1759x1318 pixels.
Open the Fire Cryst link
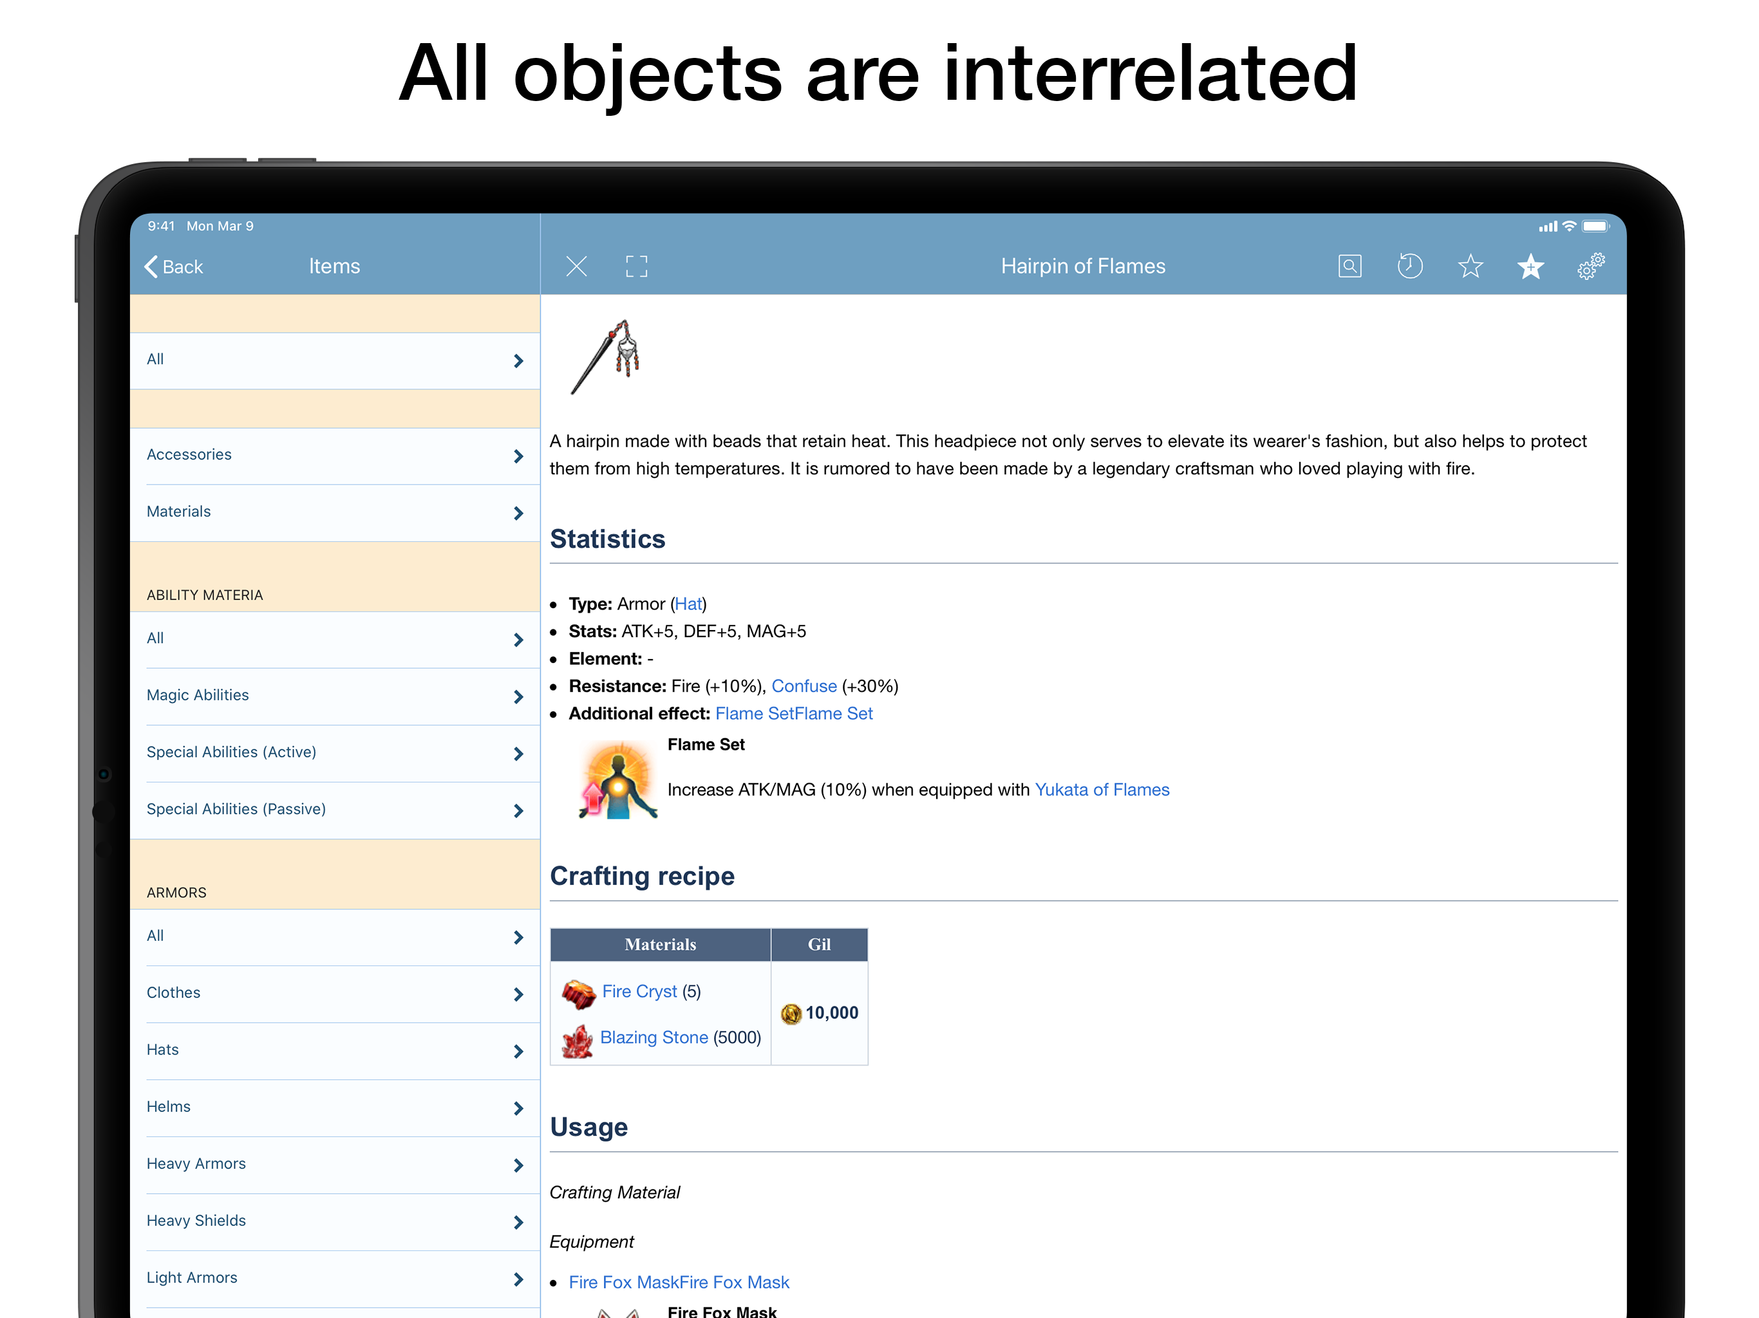pyautogui.click(x=639, y=991)
